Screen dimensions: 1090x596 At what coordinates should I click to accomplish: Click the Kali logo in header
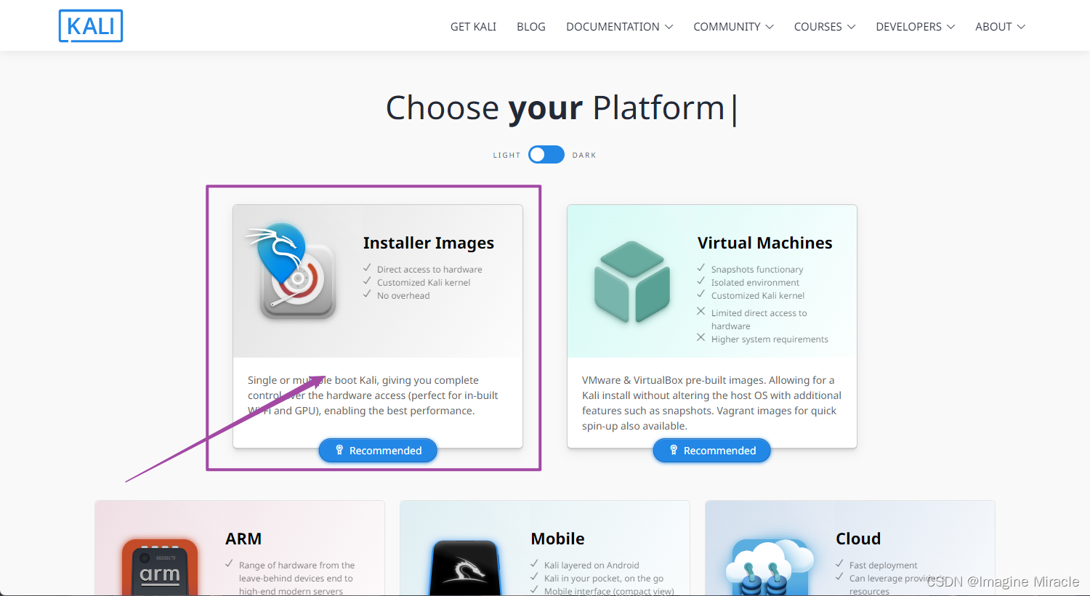[91, 26]
